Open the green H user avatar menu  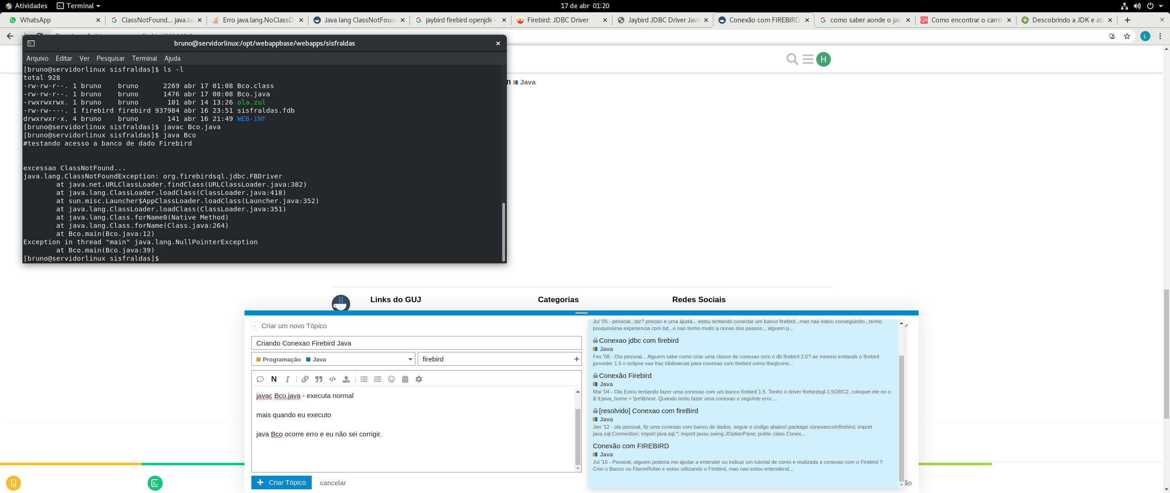tap(824, 59)
